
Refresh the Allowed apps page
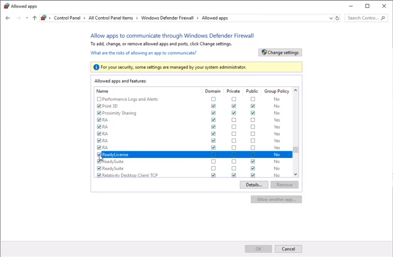click(337, 18)
